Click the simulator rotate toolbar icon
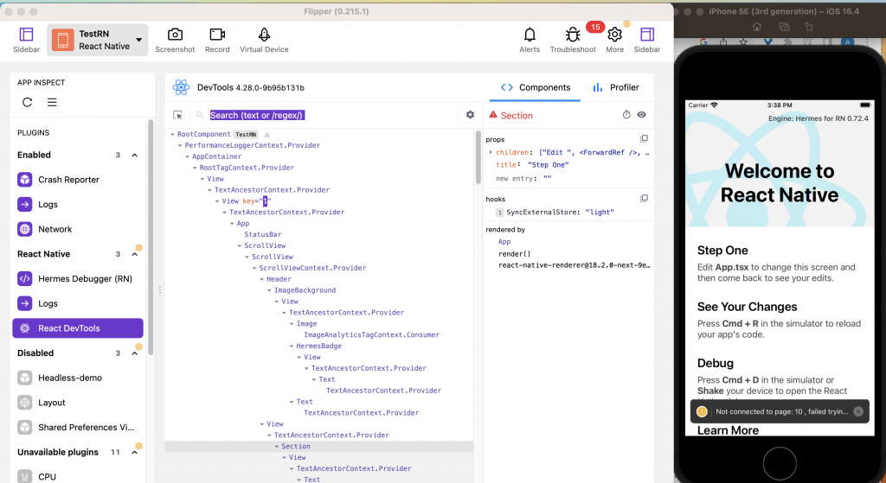Screen dimensions: 886x483 coord(809,27)
